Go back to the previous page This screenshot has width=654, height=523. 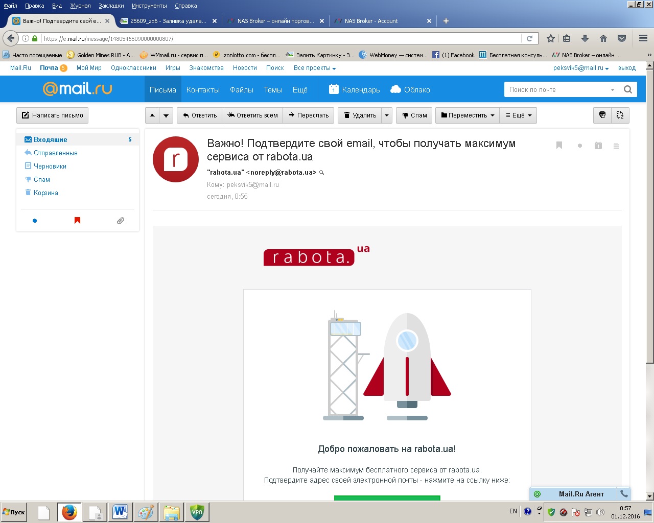pyautogui.click(x=11, y=38)
